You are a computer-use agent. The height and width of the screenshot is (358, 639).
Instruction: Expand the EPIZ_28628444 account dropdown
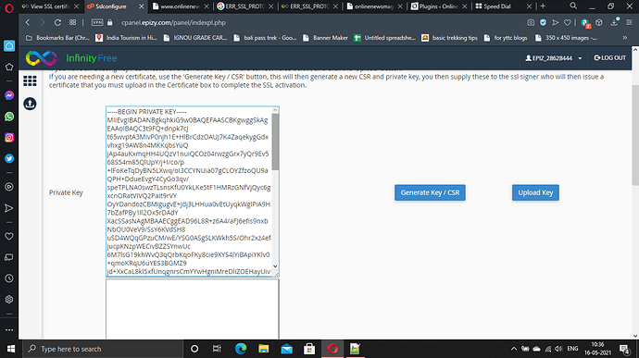(x=554, y=58)
